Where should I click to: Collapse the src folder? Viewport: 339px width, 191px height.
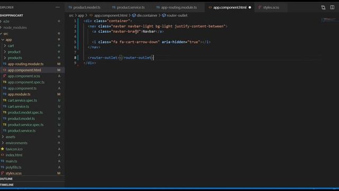click(x=6, y=33)
